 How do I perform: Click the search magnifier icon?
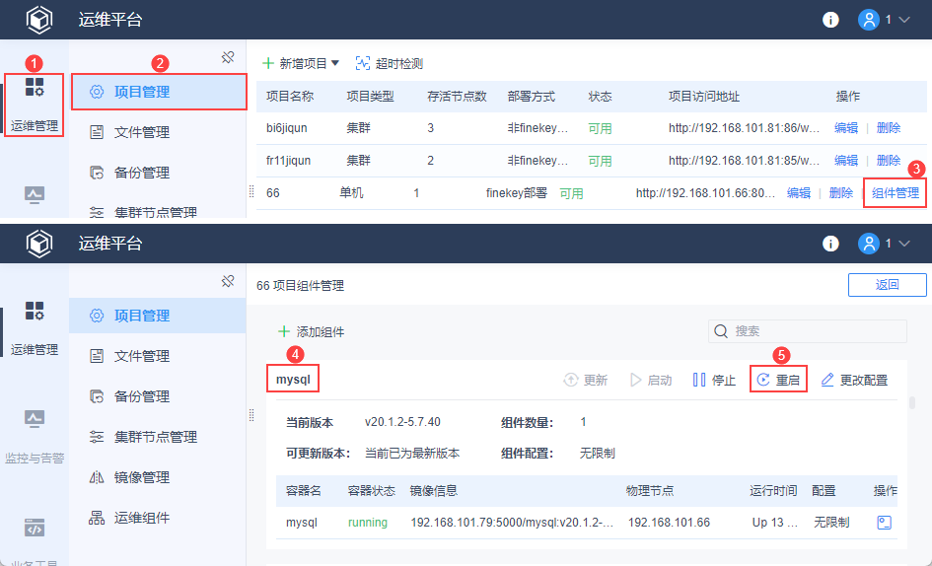720,331
